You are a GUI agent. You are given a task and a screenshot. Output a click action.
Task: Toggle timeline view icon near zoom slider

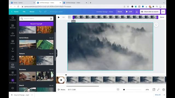pyautogui.click(x=118, y=90)
